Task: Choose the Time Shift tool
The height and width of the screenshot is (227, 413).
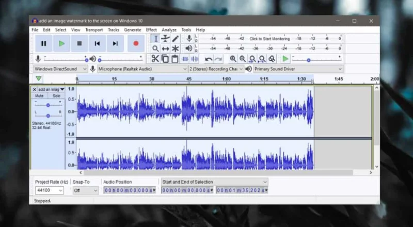Action: 165,48
